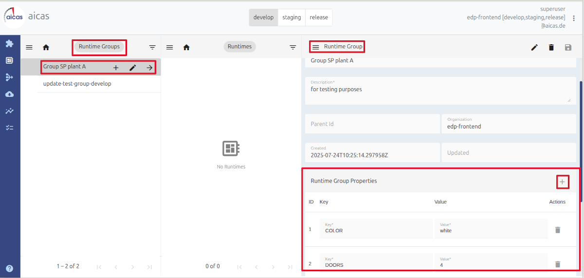
Task: Switch to the release environment tab
Action: (x=319, y=17)
